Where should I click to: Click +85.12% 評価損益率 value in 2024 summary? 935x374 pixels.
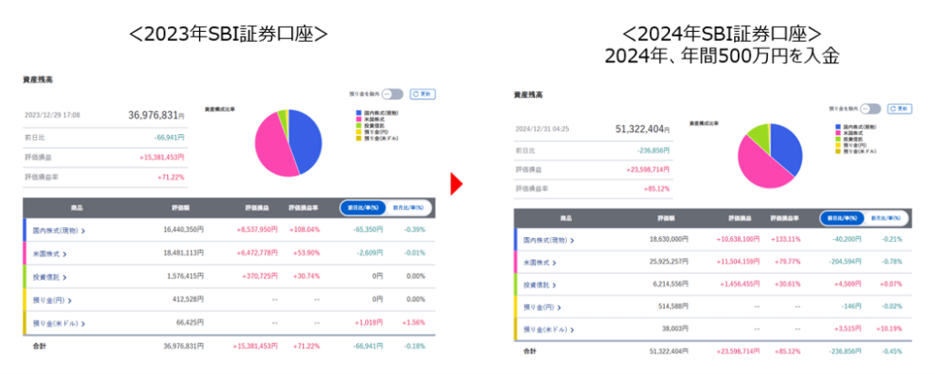coord(656,189)
